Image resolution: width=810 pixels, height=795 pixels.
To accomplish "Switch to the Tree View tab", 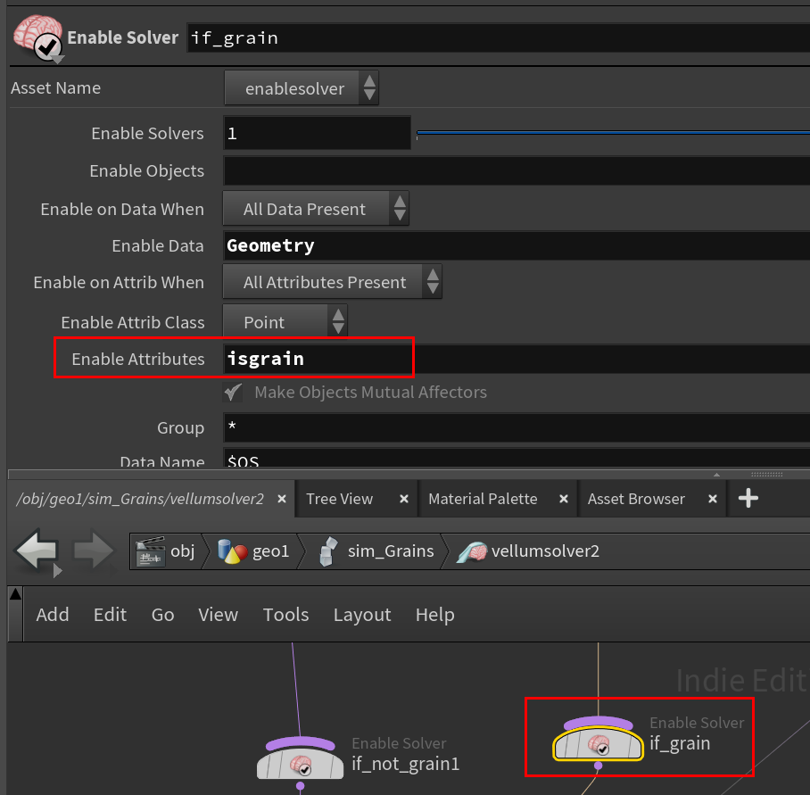I will 339,499.
